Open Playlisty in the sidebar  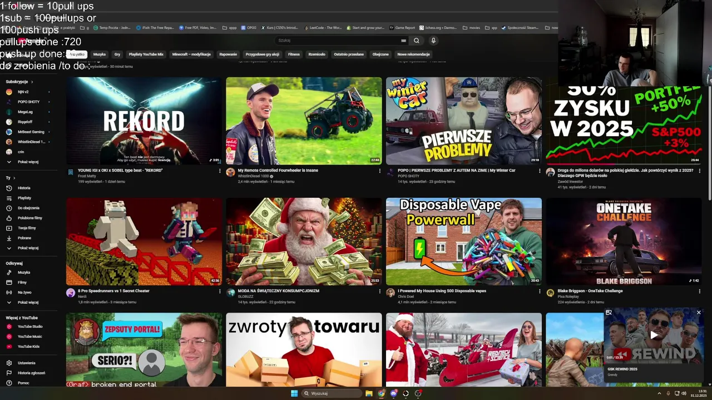24,198
